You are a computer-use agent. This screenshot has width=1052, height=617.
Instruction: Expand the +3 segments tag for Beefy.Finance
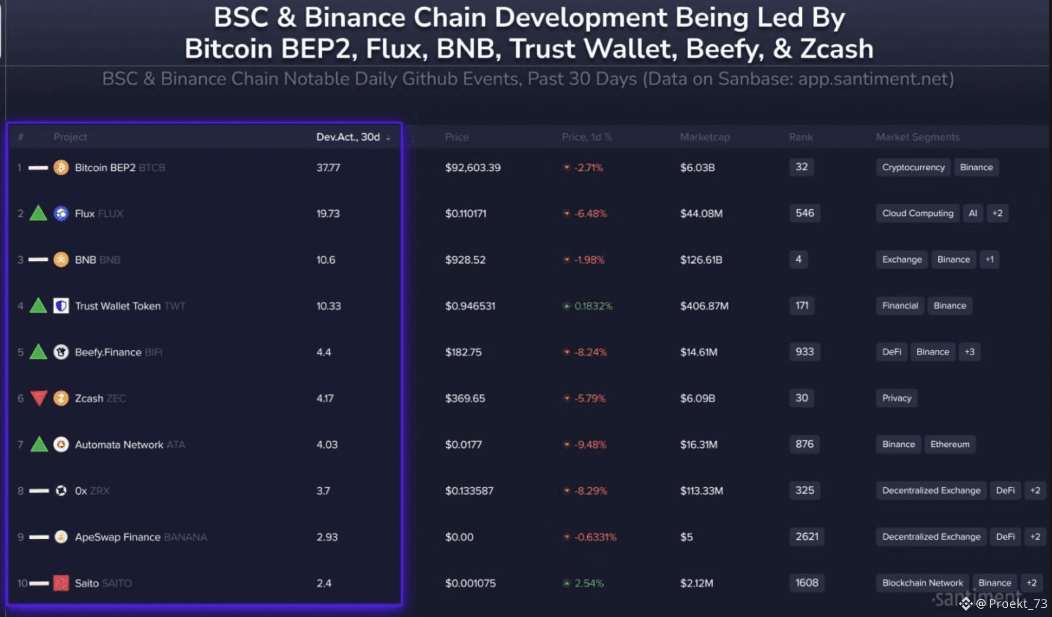click(969, 352)
